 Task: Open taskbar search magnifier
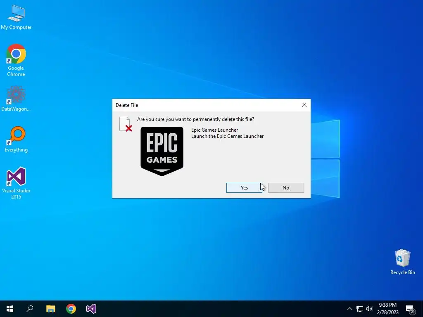[30, 309]
